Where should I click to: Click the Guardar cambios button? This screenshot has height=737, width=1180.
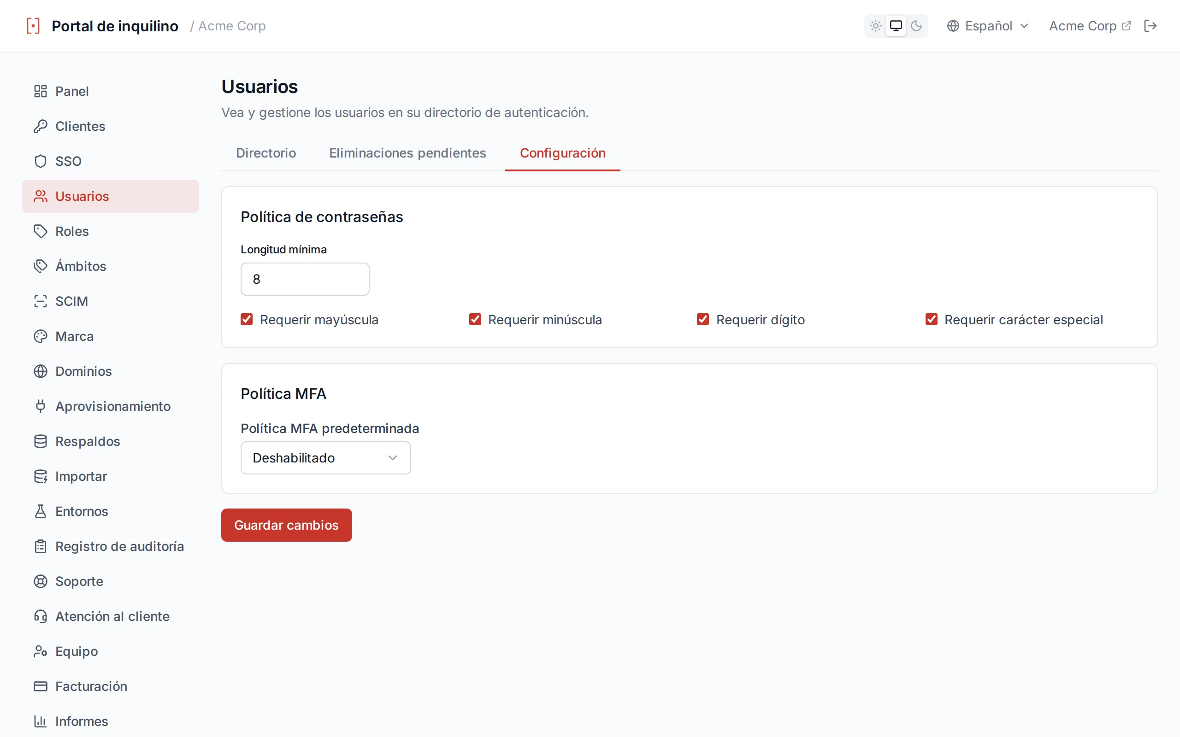point(287,525)
